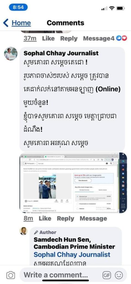
Task: Open Samdech Hun Sen's profile avatar
Action: click(x=23, y=231)
